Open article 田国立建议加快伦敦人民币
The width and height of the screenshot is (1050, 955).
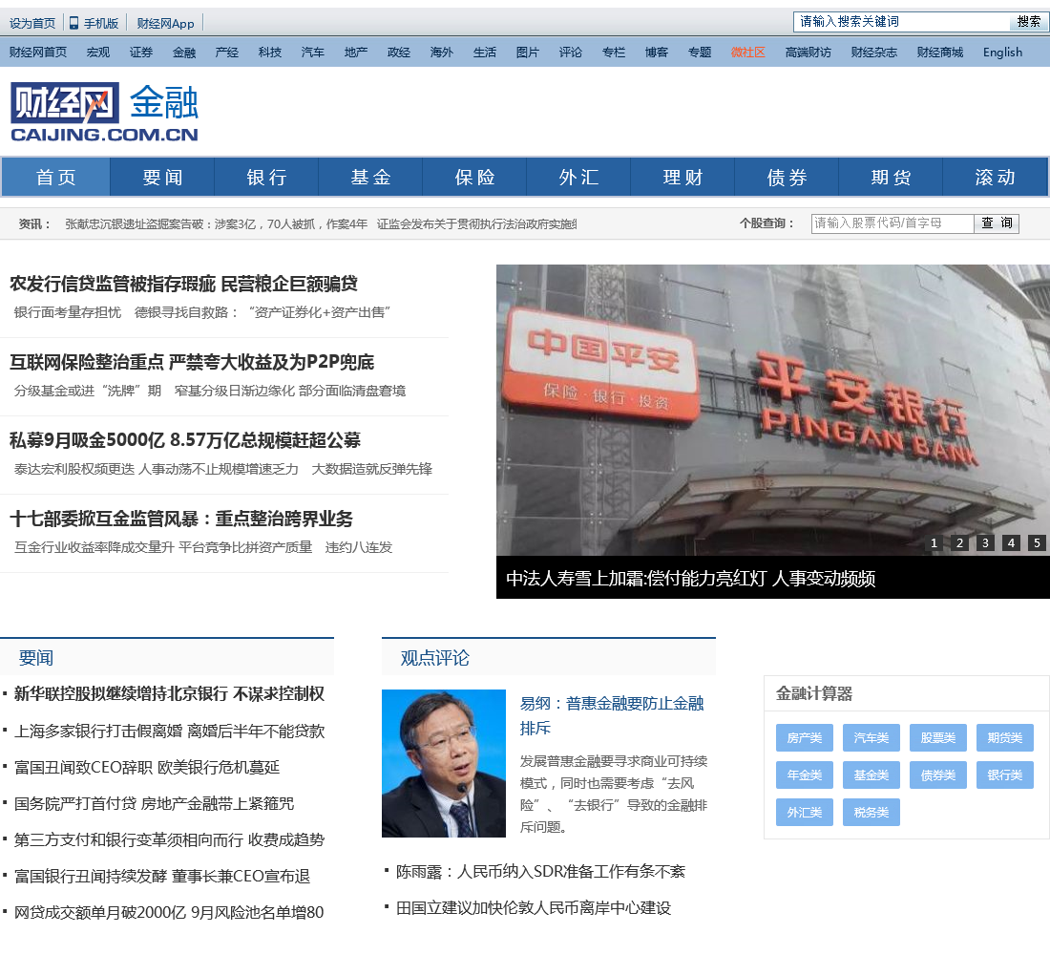[533, 908]
